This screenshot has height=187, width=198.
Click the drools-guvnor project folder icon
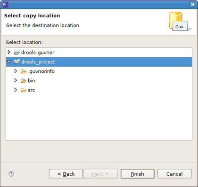(16, 52)
